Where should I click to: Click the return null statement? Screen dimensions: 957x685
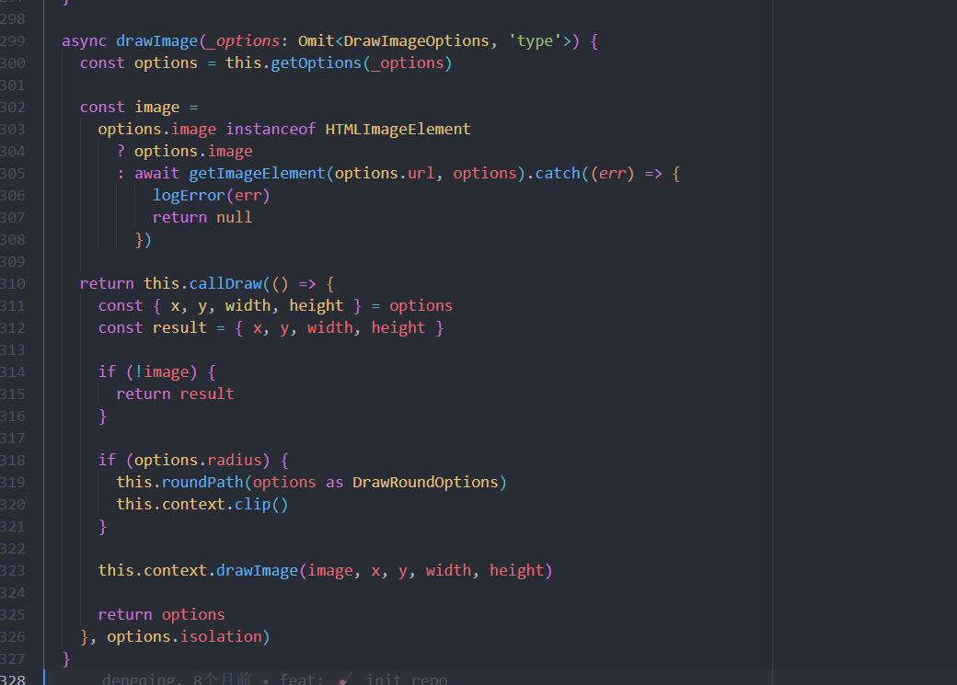click(x=202, y=217)
